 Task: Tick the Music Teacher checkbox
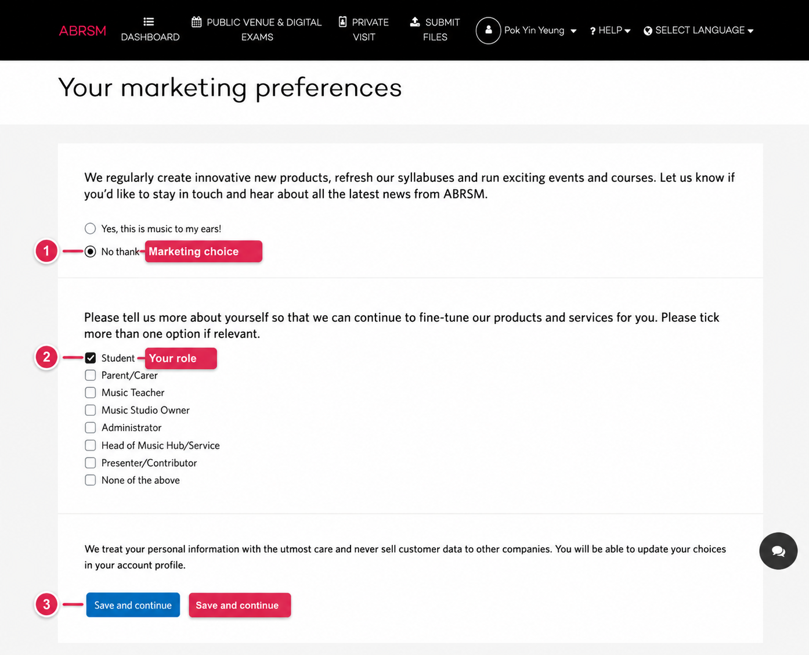(x=90, y=393)
